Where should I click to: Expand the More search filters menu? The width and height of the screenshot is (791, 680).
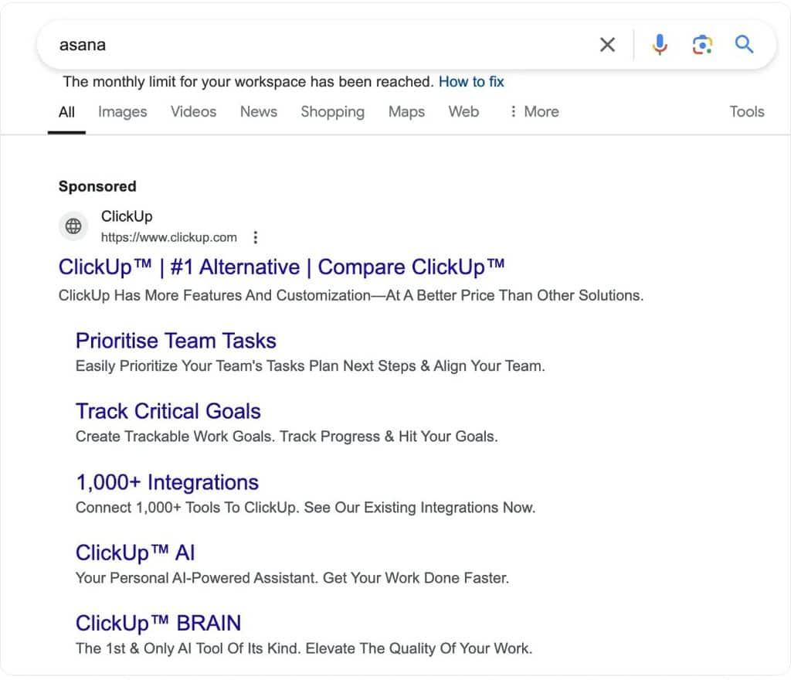pos(535,111)
